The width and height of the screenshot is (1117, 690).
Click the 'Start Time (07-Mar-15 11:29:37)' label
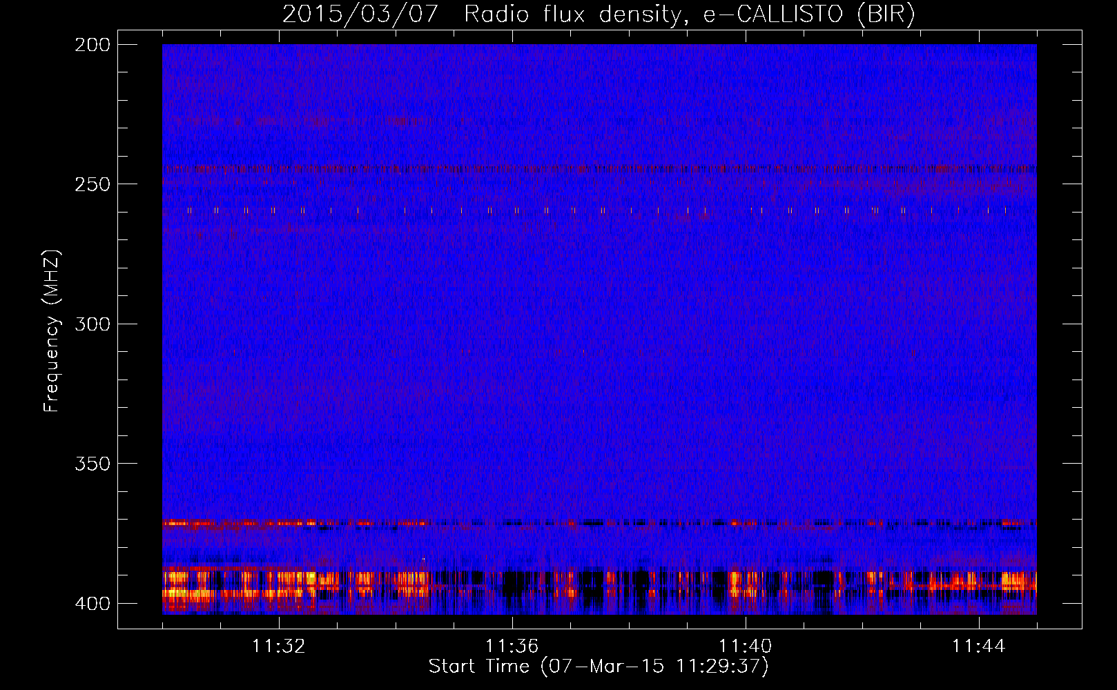point(599,667)
